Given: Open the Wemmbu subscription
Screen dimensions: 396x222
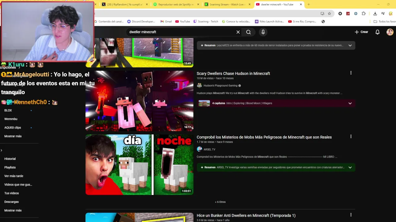Looking at the screenshot, I should (11, 119).
